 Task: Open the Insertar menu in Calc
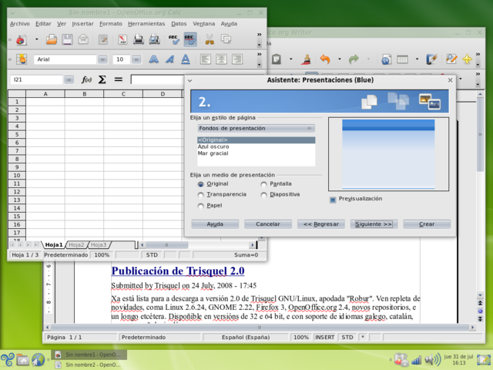click(x=82, y=24)
